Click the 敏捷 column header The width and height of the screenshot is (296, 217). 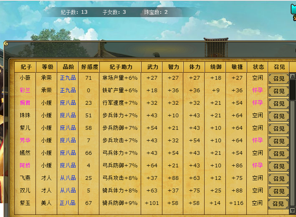click(237, 67)
